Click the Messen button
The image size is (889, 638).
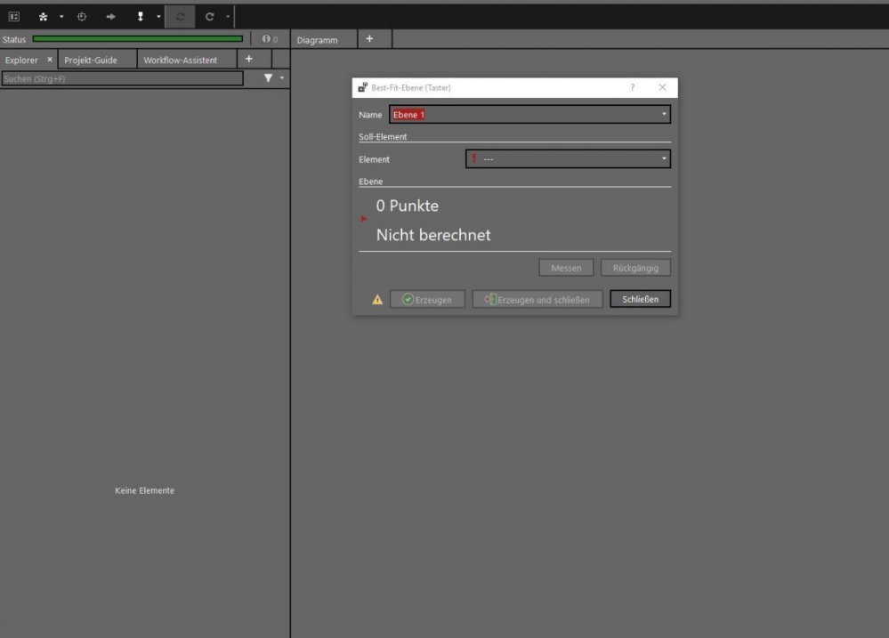tap(566, 268)
